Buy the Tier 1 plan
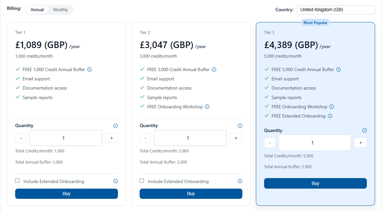Screen dimensions: 382x211 pos(67,194)
